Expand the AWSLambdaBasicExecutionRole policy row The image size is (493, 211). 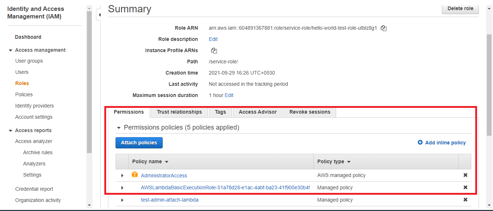[122, 188]
